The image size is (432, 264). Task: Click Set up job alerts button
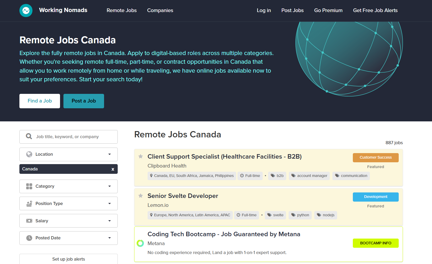[68, 259]
